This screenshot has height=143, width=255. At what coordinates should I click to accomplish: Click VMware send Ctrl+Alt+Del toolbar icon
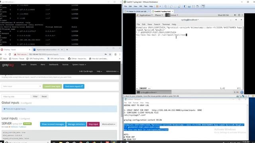[165, 6]
